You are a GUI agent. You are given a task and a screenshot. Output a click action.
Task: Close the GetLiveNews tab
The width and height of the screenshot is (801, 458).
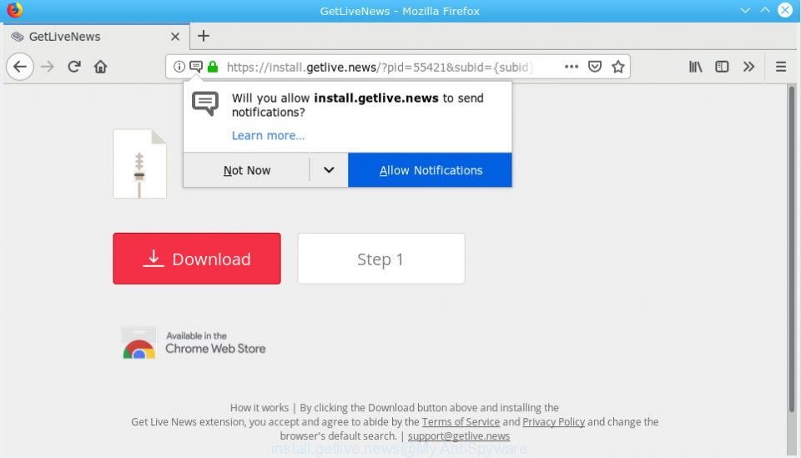tap(175, 37)
